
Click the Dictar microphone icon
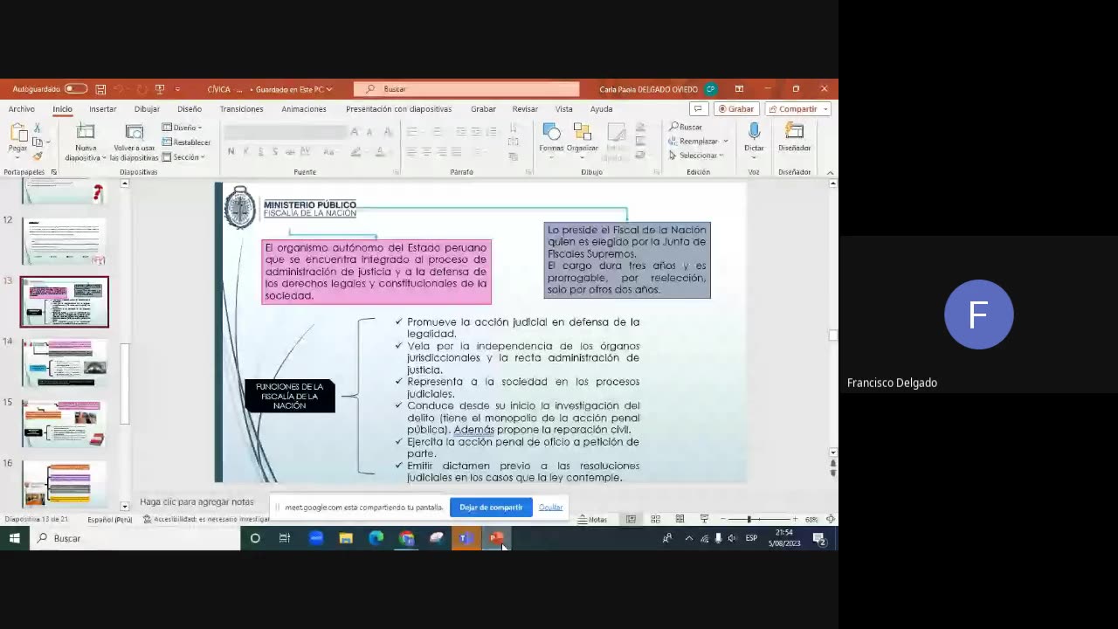[754, 132]
